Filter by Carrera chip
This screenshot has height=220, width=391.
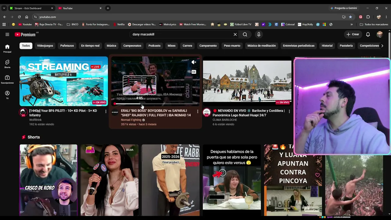pyautogui.click(x=187, y=46)
